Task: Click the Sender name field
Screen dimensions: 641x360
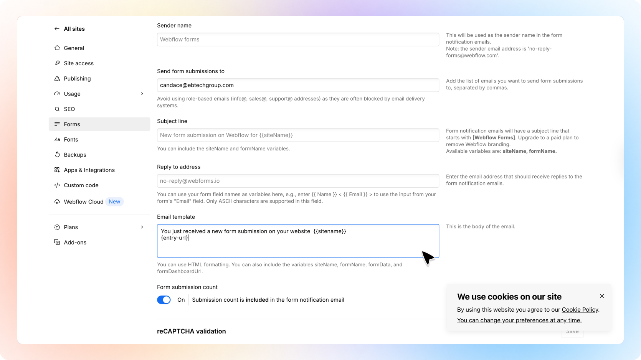Action: (x=298, y=40)
